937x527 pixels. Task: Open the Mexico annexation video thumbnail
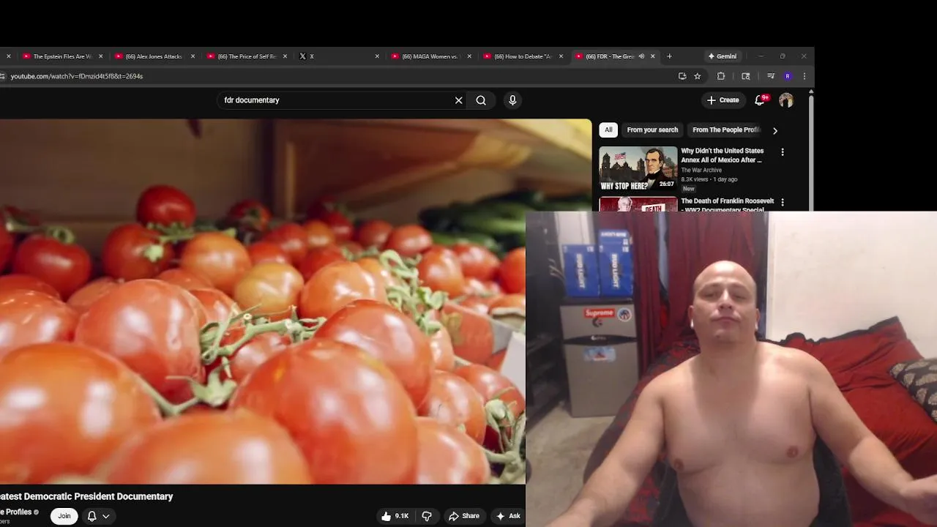pyautogui.click(x=638, y=168)
